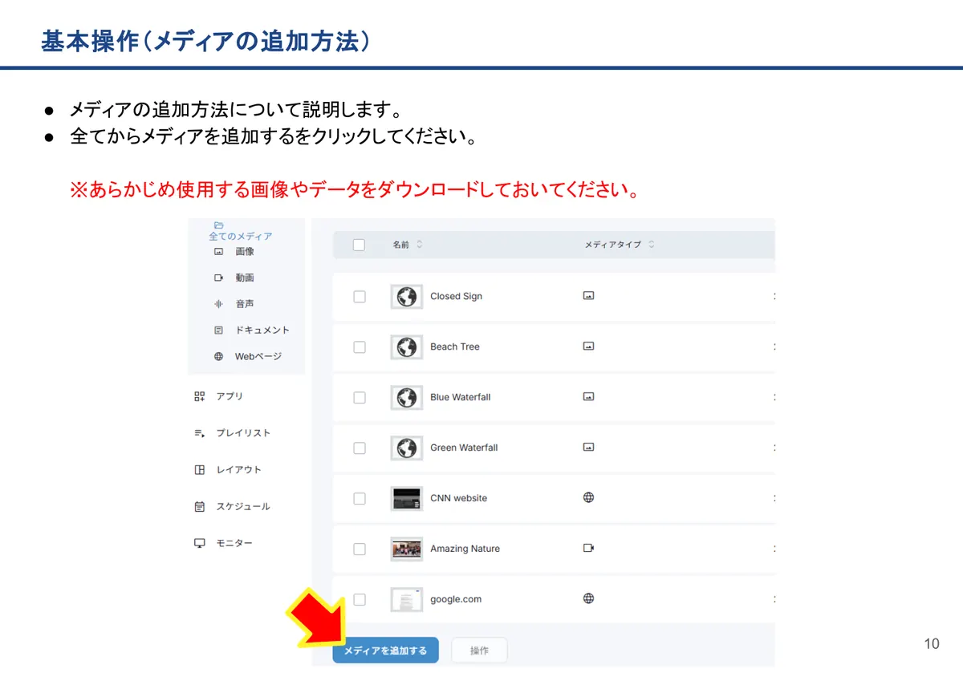Click the プレイリスト list icon

200,433
